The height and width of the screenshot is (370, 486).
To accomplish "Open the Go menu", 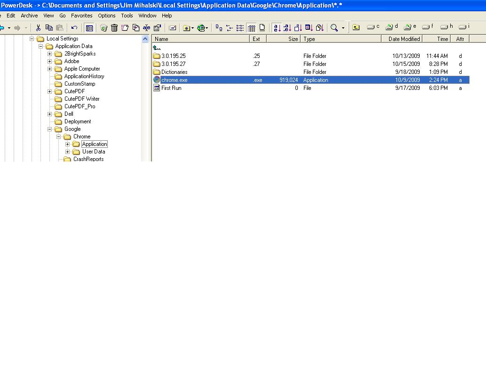I will [62, 16].
